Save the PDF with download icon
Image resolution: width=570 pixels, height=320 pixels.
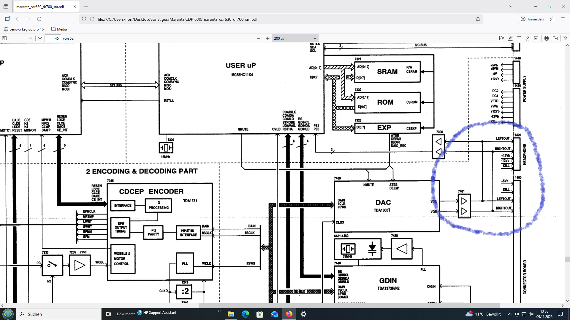click(x=555, y=38)
